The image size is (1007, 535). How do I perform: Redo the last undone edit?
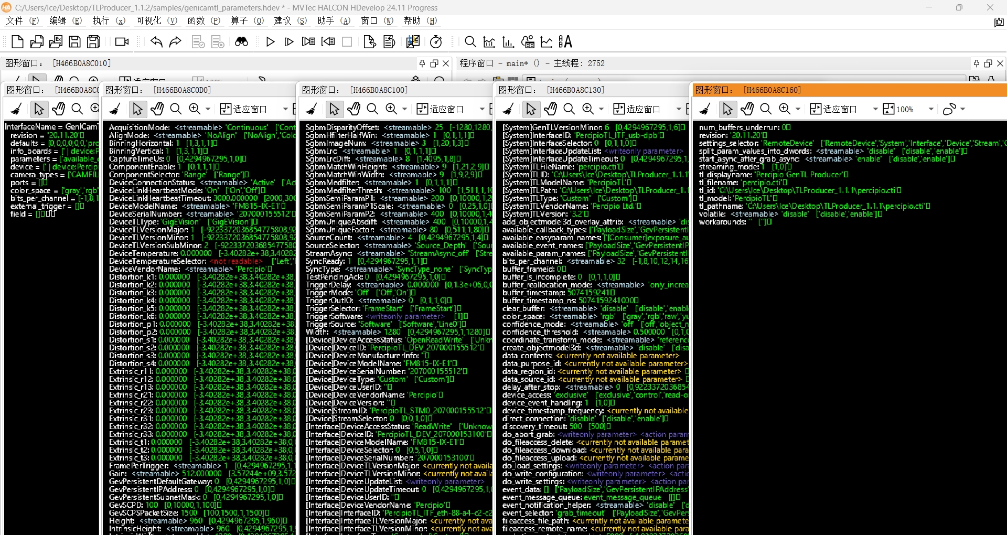pyautogui.click(x=175, y=42)
